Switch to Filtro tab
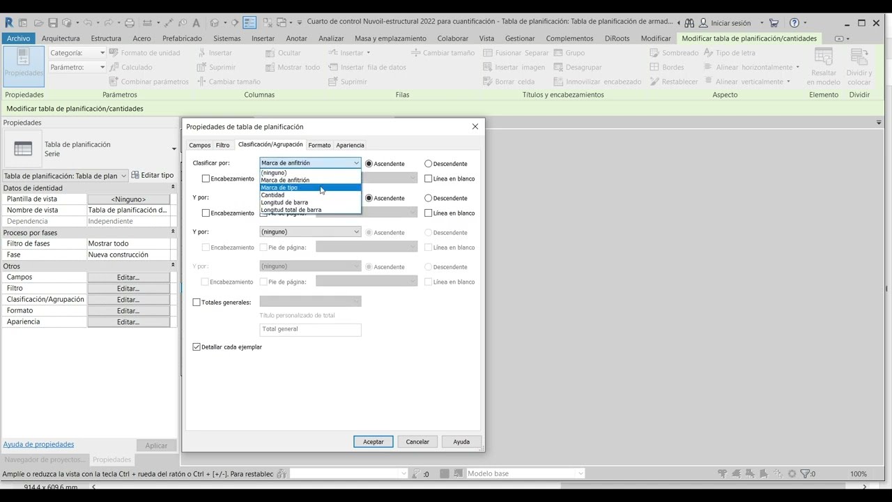The image size is (892, 502). (223, 145)
